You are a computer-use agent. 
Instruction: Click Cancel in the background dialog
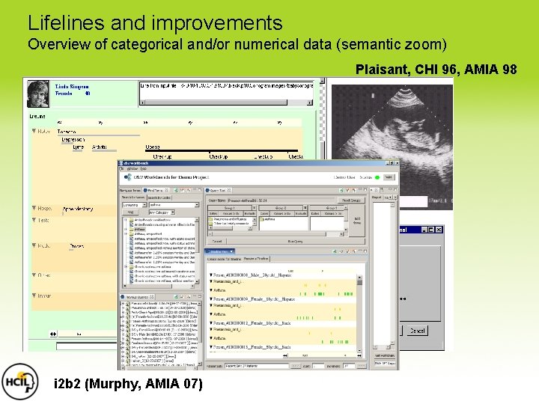tap(417, 331)
